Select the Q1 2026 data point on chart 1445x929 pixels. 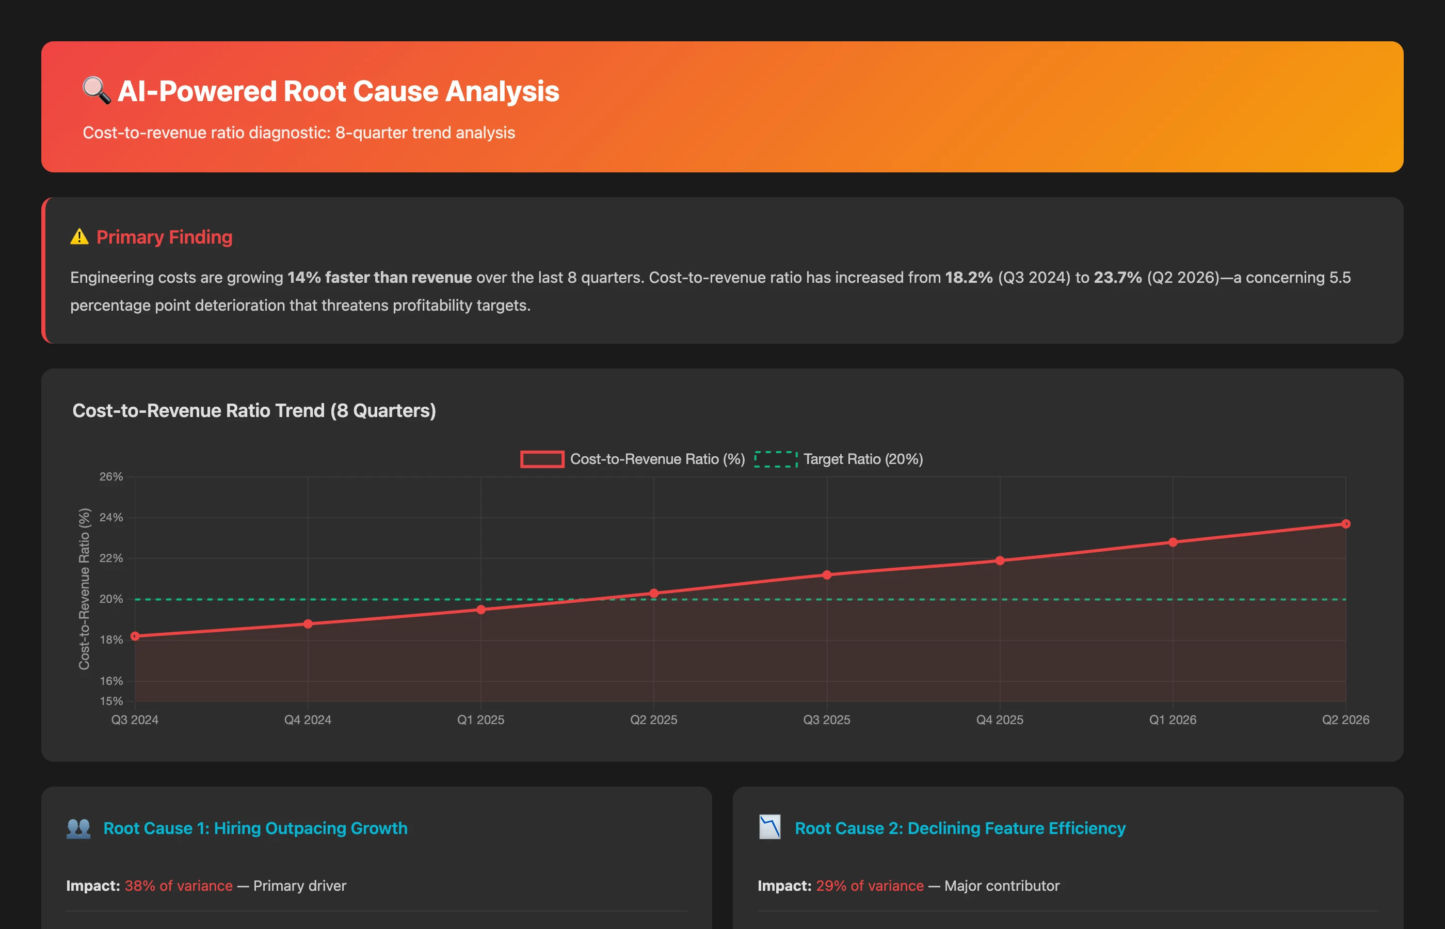(x=1173, y=542)
